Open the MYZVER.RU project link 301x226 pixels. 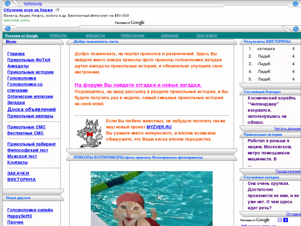click(x=159, y=127)
